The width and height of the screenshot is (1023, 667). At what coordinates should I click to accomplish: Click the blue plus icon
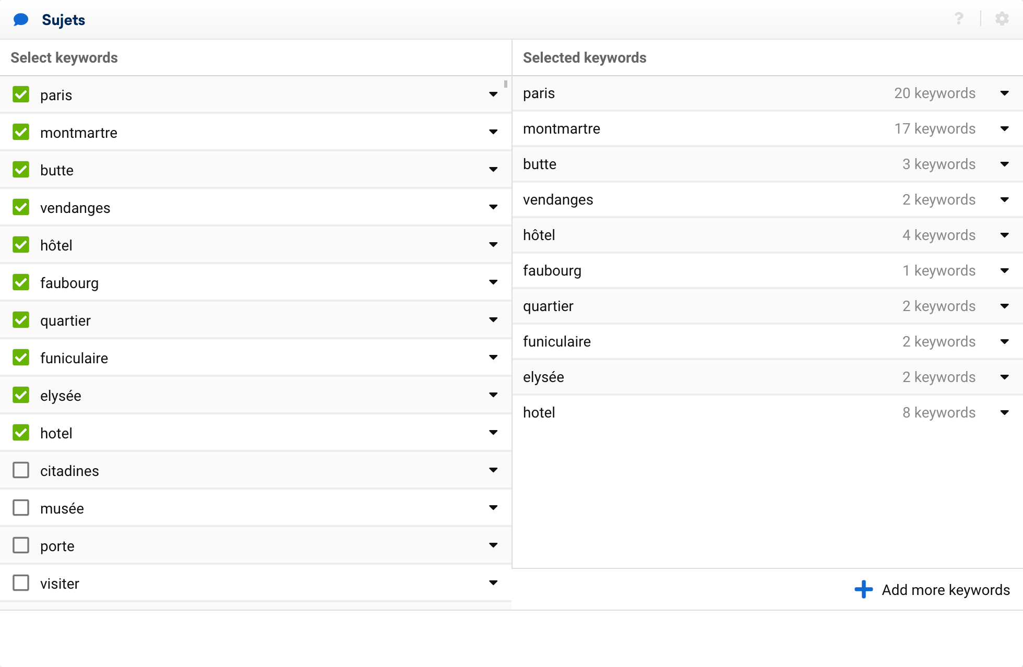[x=863, y=590]
